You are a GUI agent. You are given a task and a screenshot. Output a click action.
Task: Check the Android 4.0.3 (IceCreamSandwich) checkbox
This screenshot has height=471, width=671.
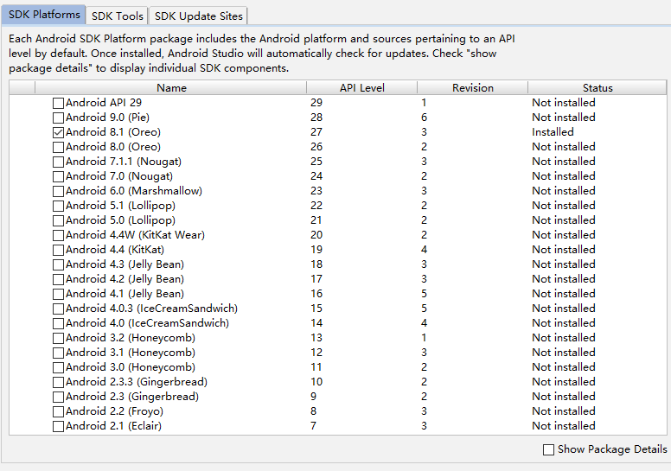(58, 309)
